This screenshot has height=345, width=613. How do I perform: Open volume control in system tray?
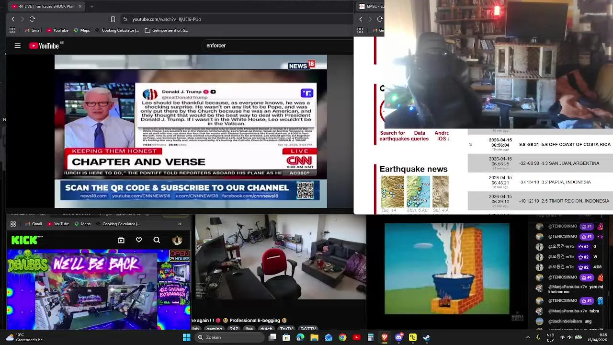coord(570,337)
